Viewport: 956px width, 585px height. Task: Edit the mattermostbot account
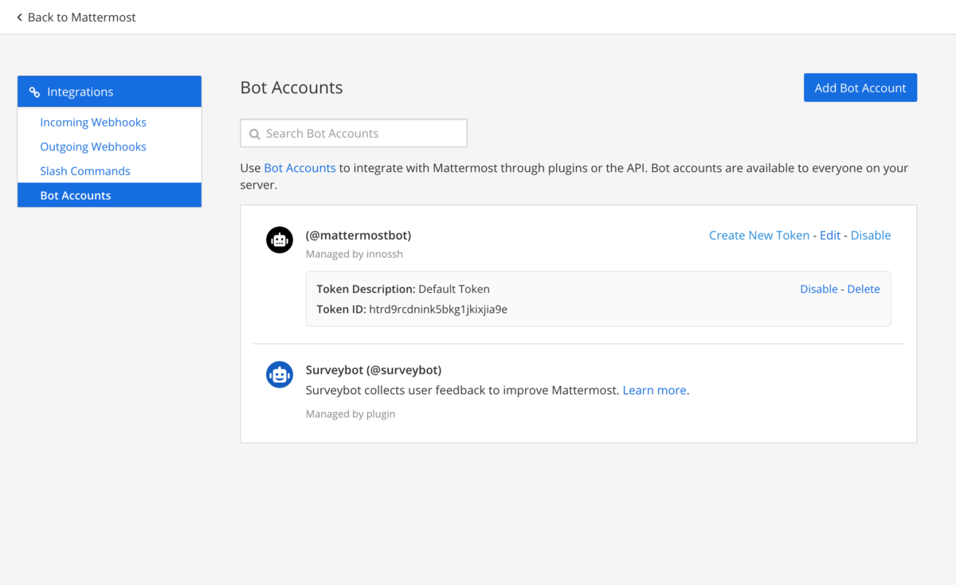830,236
